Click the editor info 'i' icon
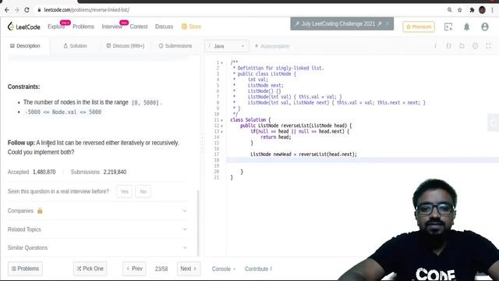Viewport: 499px width, 281px height. 435,46
